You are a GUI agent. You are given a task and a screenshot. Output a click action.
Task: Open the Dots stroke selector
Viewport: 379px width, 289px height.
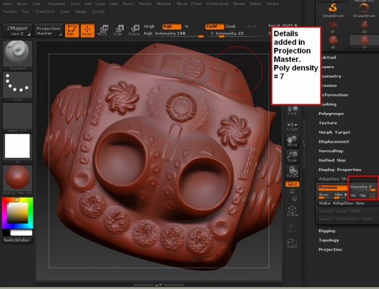click(x=18, y=86)
